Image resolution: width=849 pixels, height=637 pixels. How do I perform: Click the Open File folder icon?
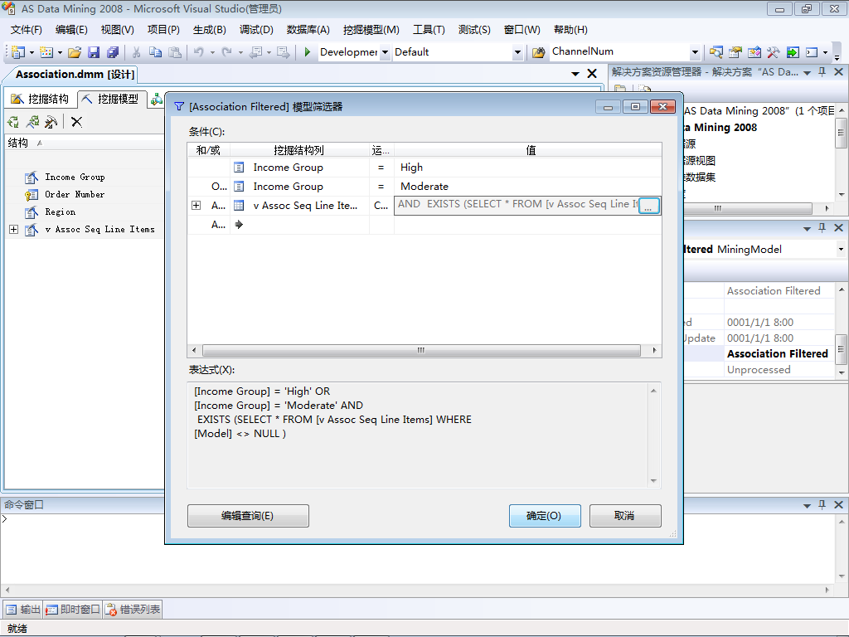[x=75, y=52]
